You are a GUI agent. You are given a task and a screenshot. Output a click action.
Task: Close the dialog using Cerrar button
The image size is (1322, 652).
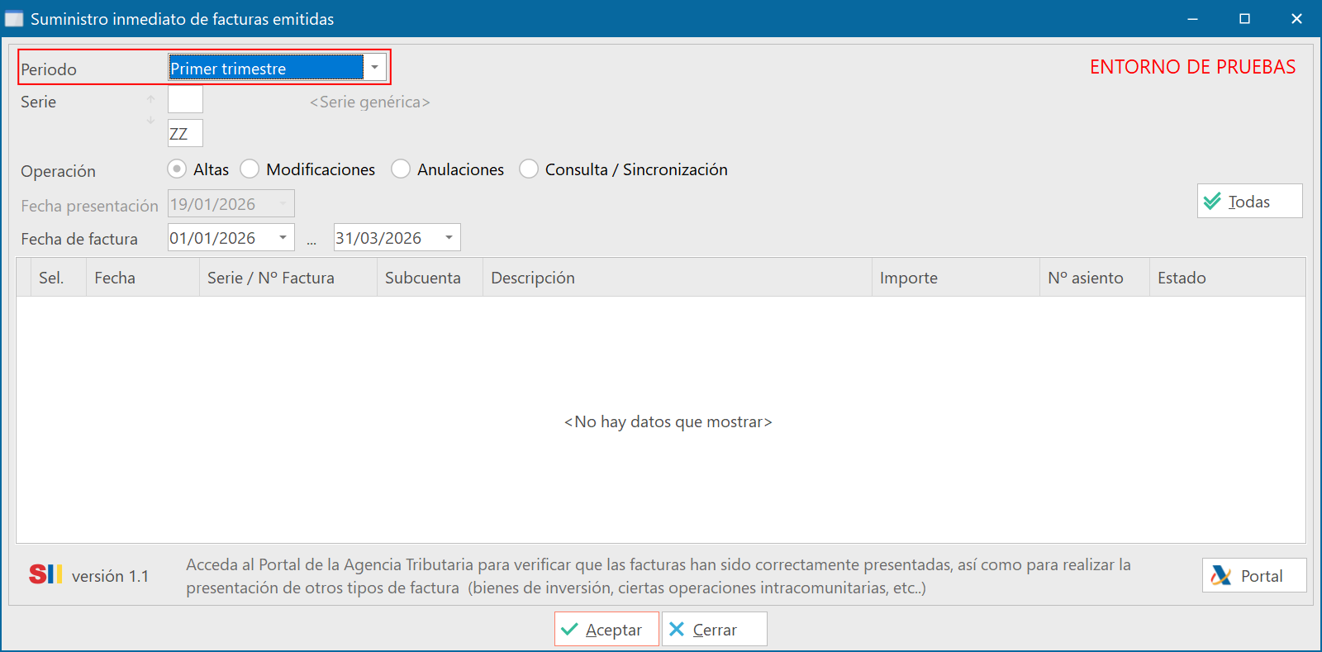click(x=714, y=630)
